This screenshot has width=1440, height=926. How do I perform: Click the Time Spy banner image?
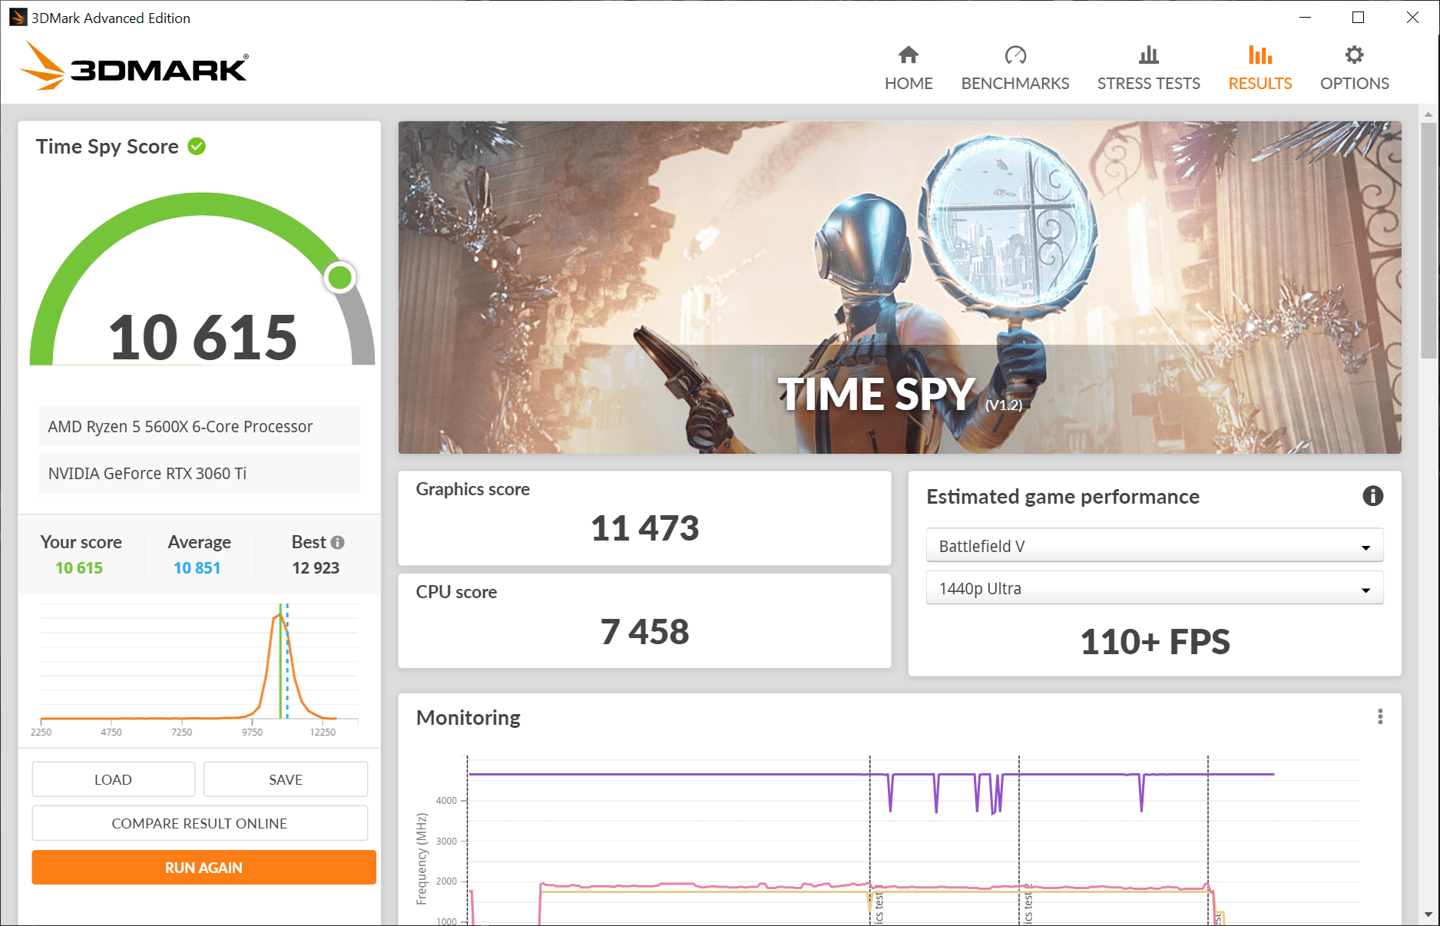(x=899, y=287)
